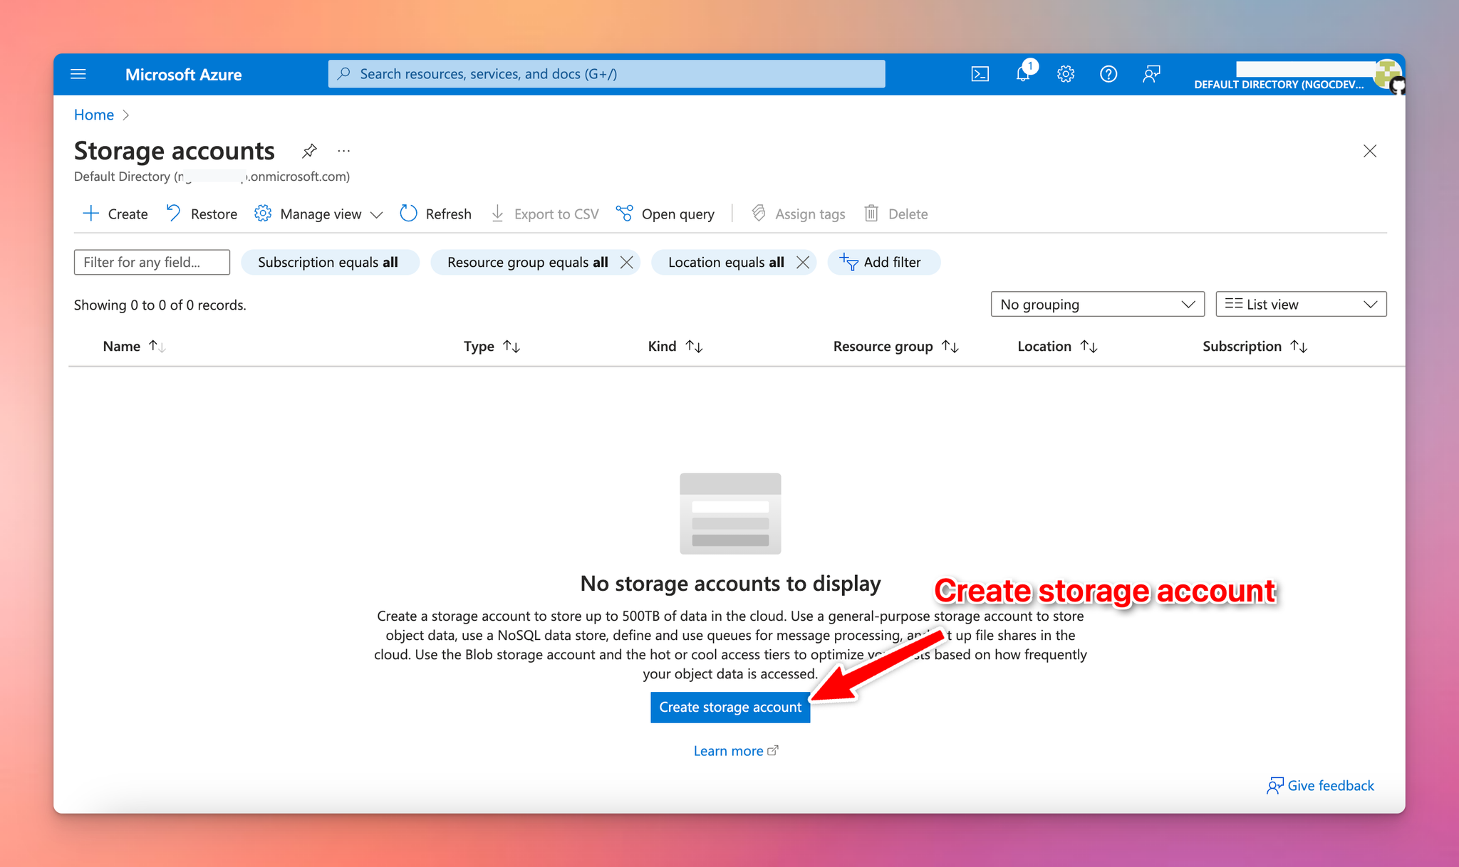
Task: Click the header feedback icon
Action: [x=1151, y=74]
